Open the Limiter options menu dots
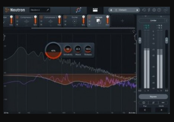This screenshot has width=174, height=122. click(166, 20)
